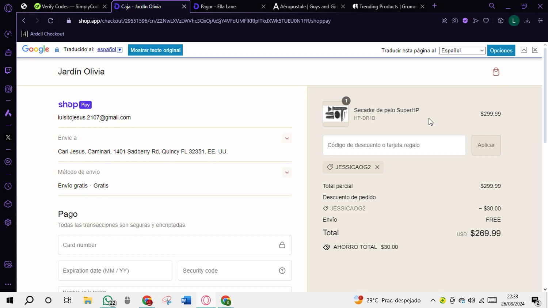Open Easy Setup menu icon

540,21
